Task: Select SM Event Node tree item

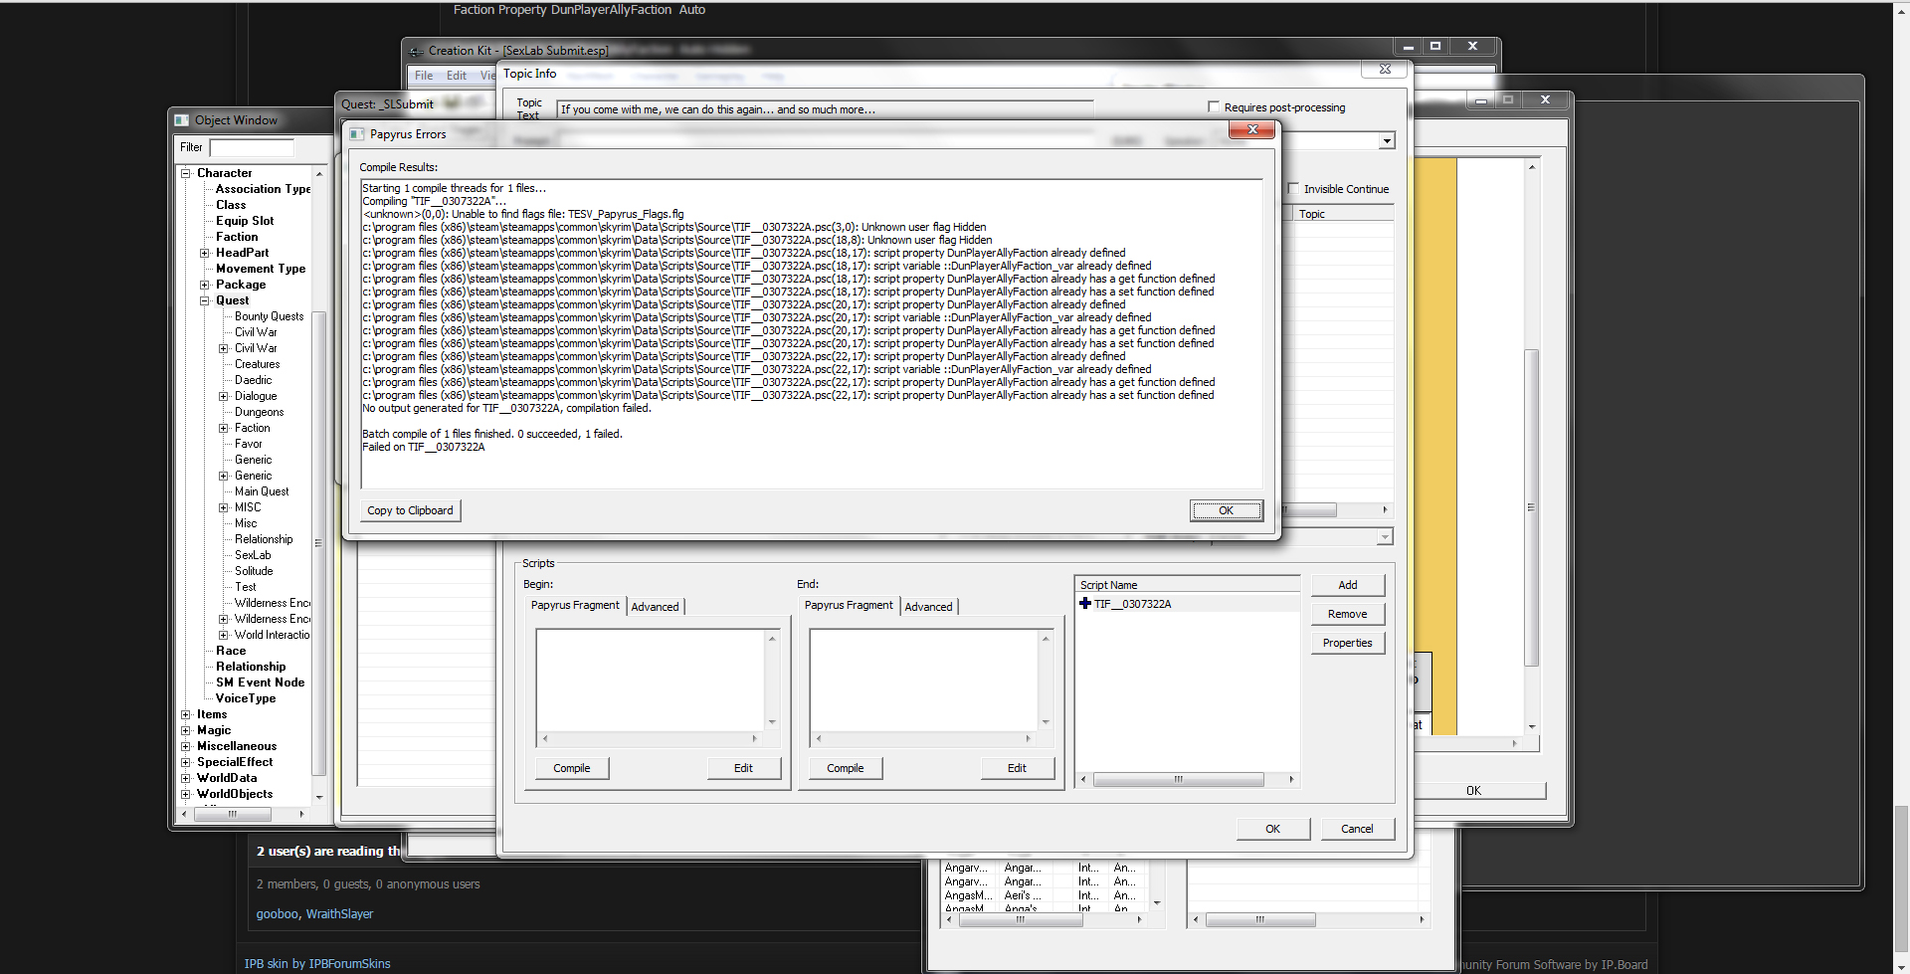Action: click(x=261, y=682)
